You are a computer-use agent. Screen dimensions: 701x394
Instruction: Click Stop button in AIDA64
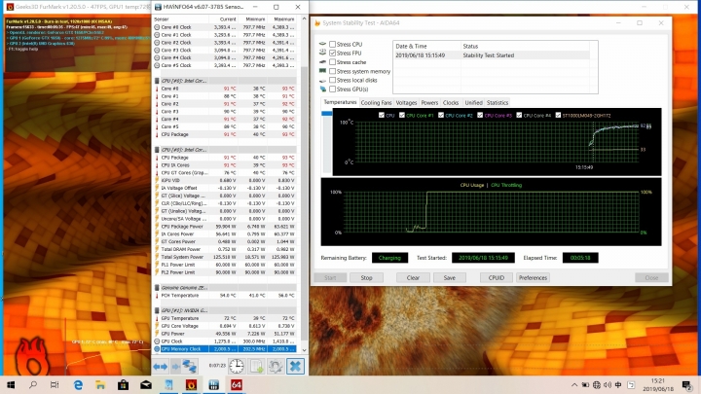click(366, 278)
